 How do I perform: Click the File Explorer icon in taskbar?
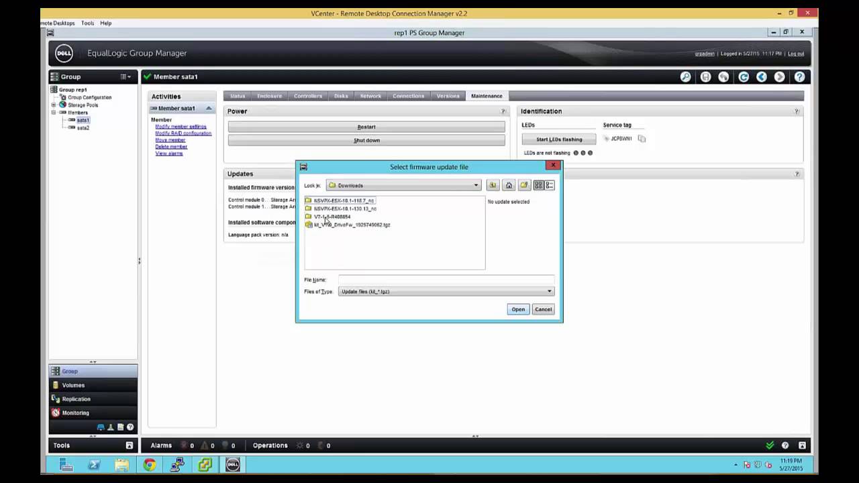[x=121, y=465]
